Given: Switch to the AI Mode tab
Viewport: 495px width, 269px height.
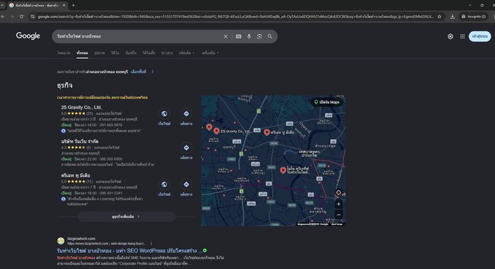Looking at the screenshot, I should coord(64,53).
